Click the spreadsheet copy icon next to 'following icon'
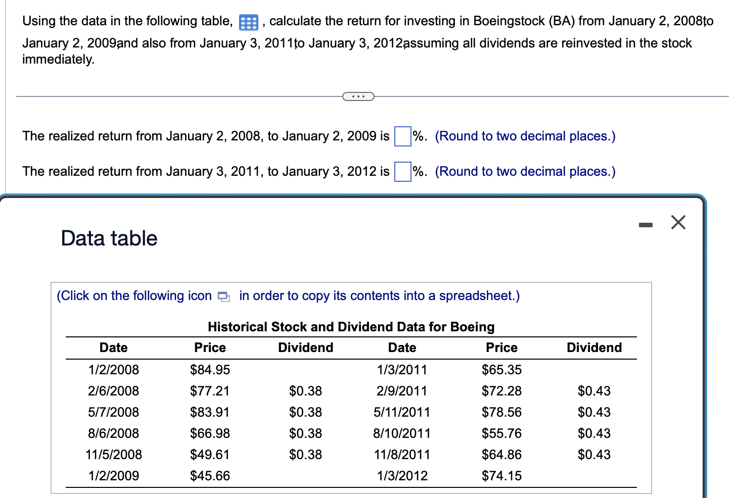Screen dimensions: 735x498 click(x=223, y=296)
